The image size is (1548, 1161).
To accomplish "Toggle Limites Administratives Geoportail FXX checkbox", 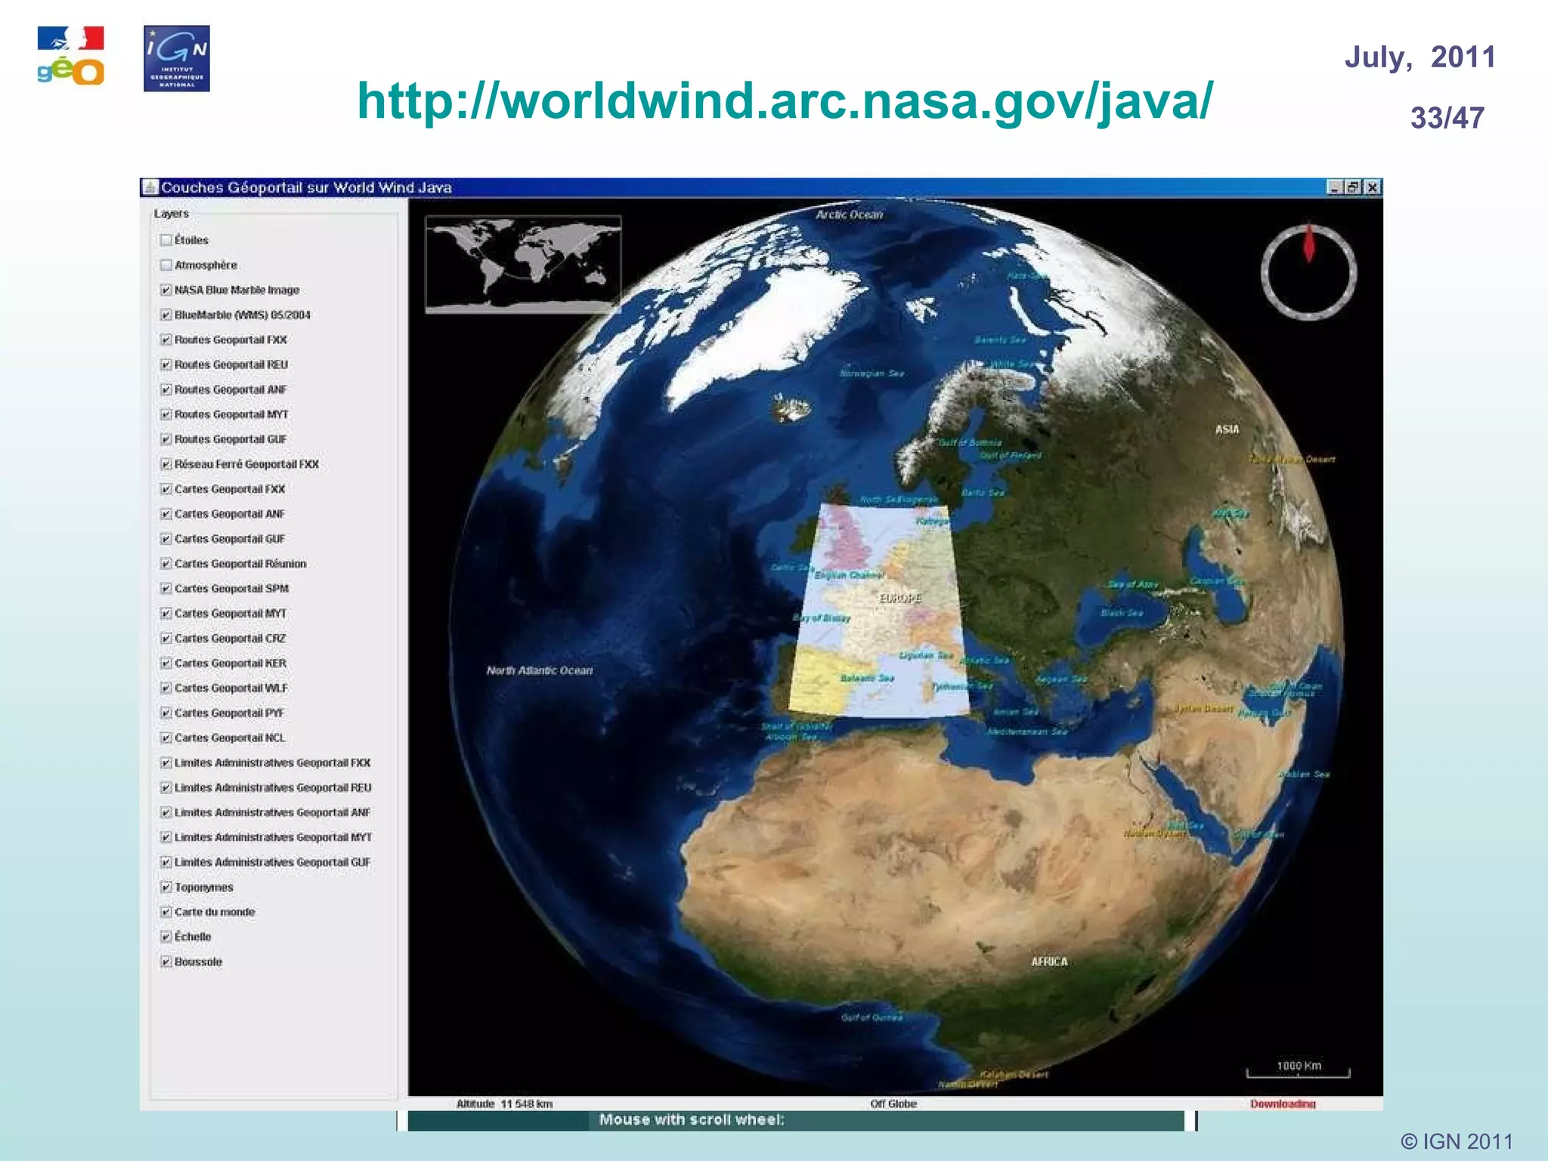I will [166, 763].
